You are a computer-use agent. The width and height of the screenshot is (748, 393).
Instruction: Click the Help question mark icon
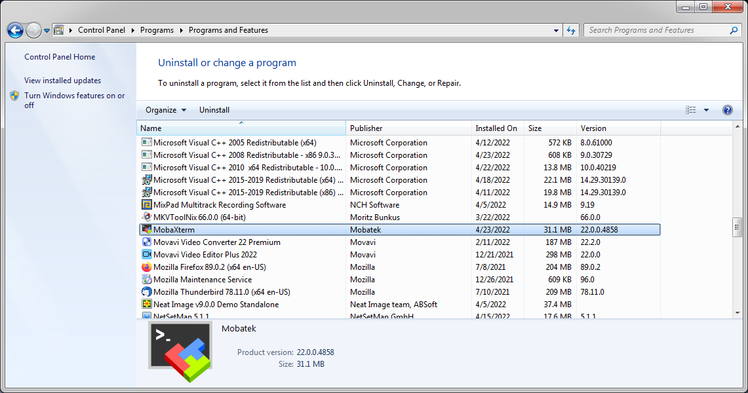728,110
